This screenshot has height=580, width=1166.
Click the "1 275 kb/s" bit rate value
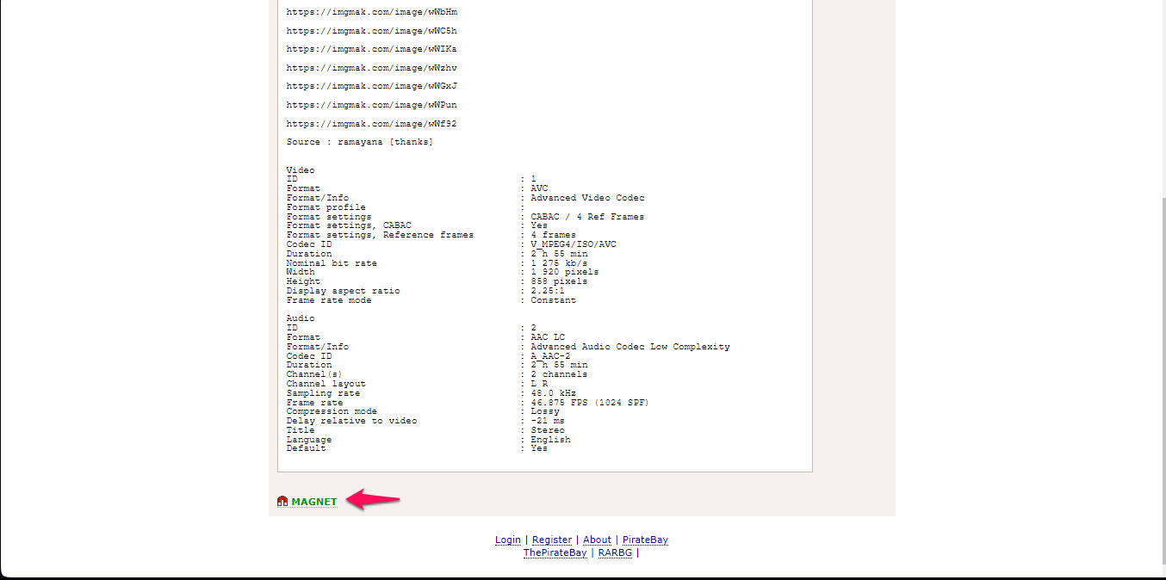[559, 263]
